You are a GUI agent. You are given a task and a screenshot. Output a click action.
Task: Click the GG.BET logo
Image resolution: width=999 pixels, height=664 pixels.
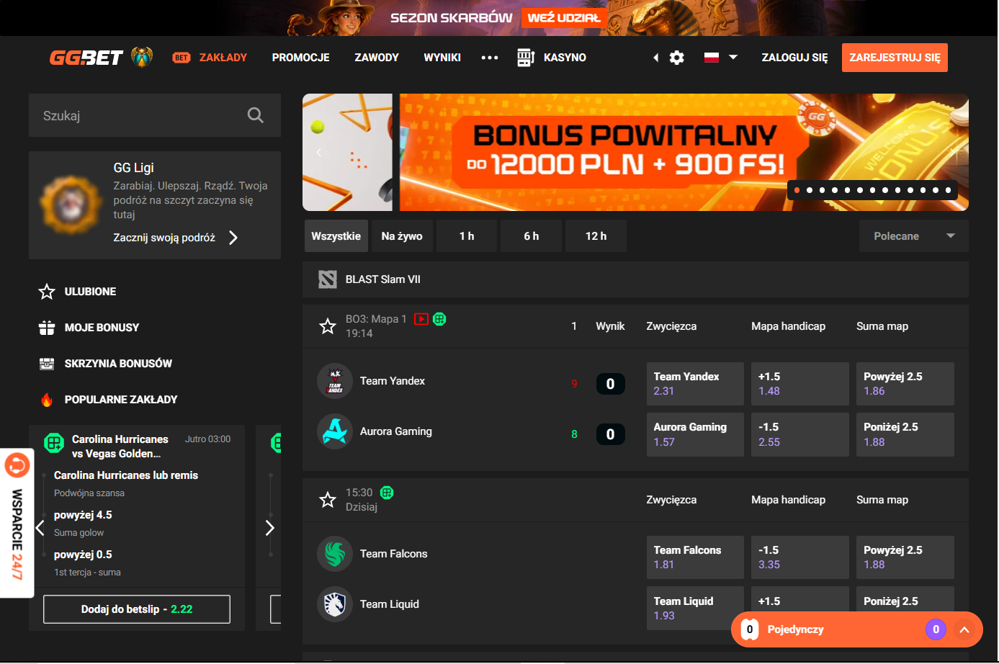point(86,58)
